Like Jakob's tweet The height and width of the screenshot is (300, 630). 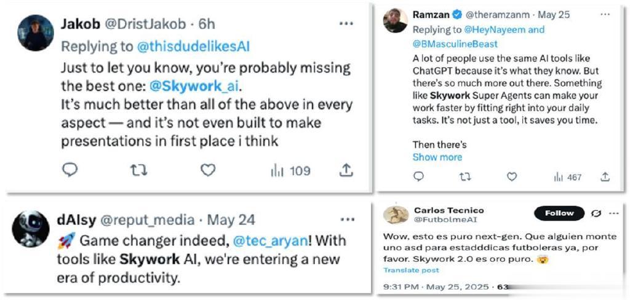208,170
